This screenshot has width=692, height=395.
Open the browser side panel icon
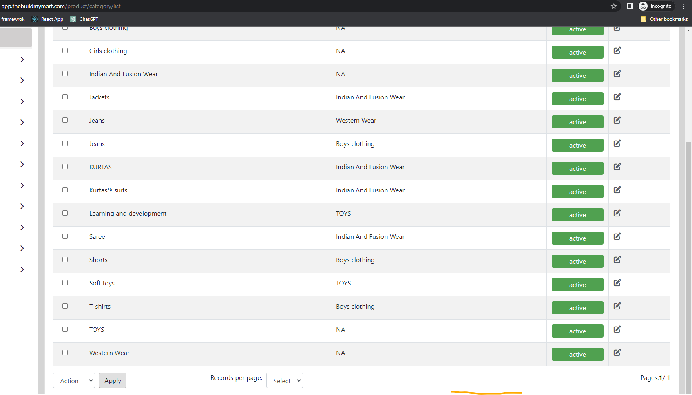630,6
